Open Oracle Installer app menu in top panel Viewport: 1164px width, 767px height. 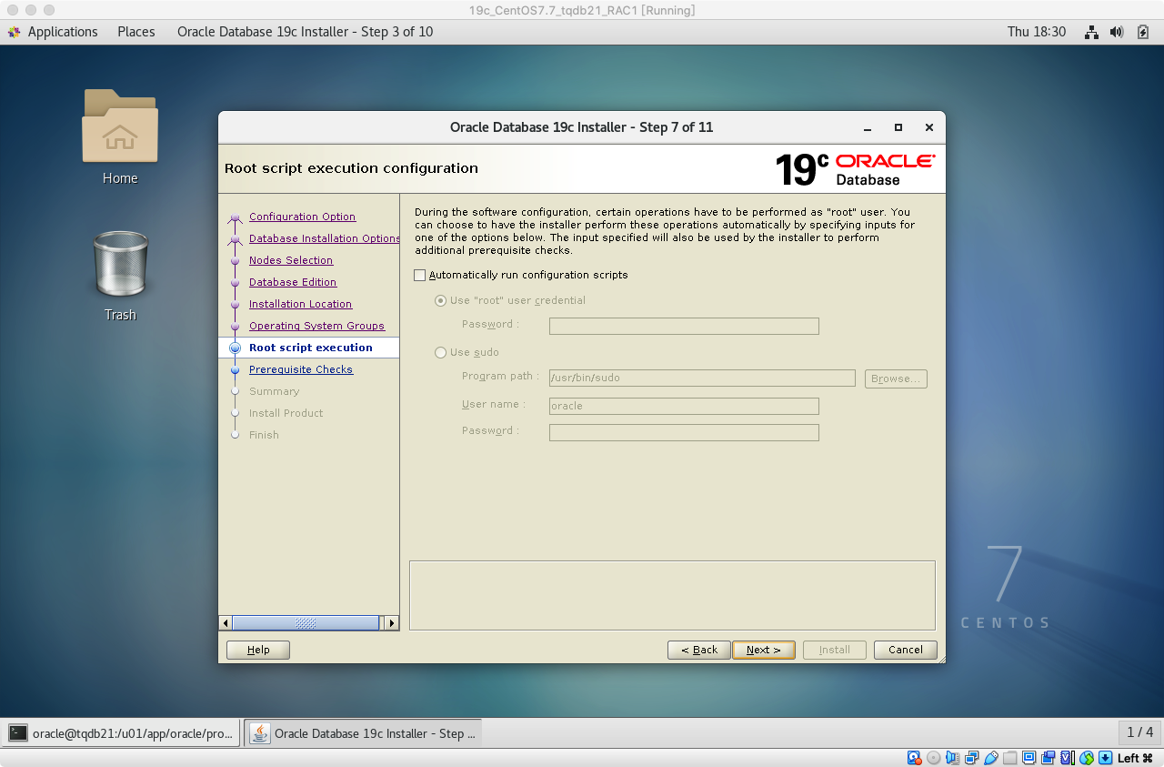[x=305, y=32]
